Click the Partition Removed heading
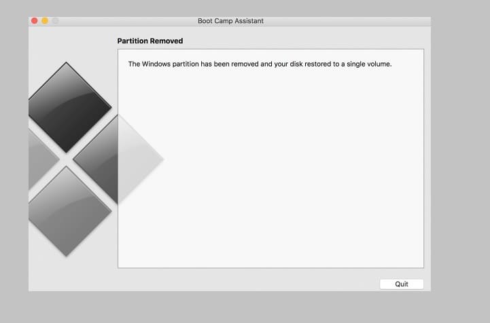490x323 pixels. pyautogui.click(x=150, y=41)
